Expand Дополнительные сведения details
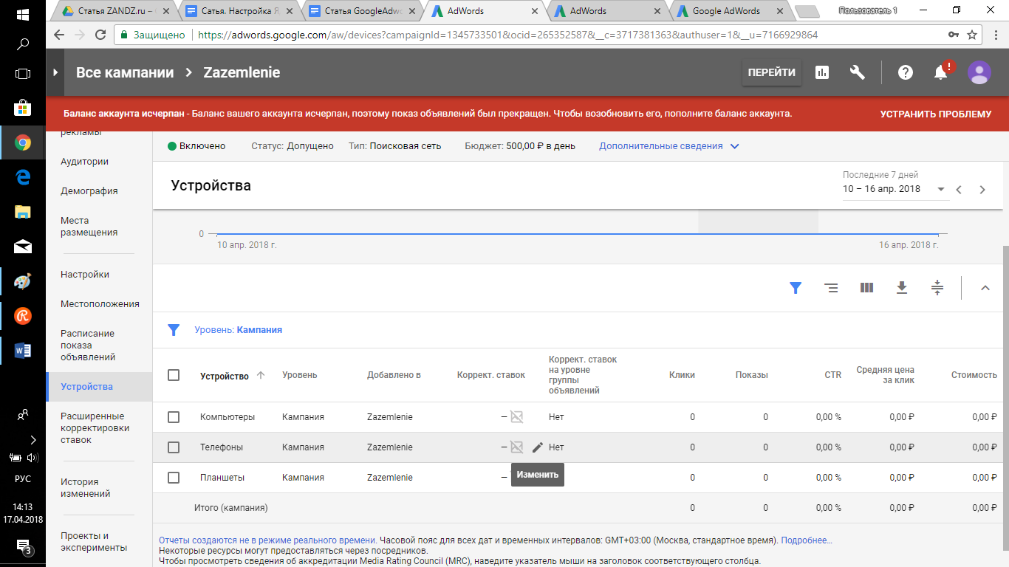This screenshot has height=567, width=1009. (668, 146)
